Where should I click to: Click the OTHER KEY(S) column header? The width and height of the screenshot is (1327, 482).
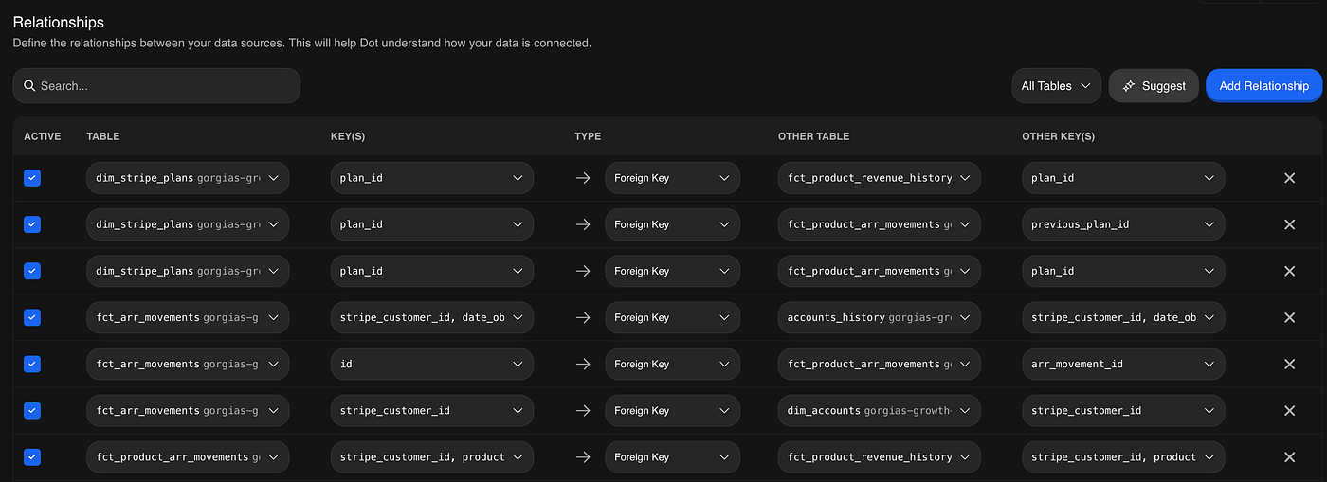[1059, 136]
